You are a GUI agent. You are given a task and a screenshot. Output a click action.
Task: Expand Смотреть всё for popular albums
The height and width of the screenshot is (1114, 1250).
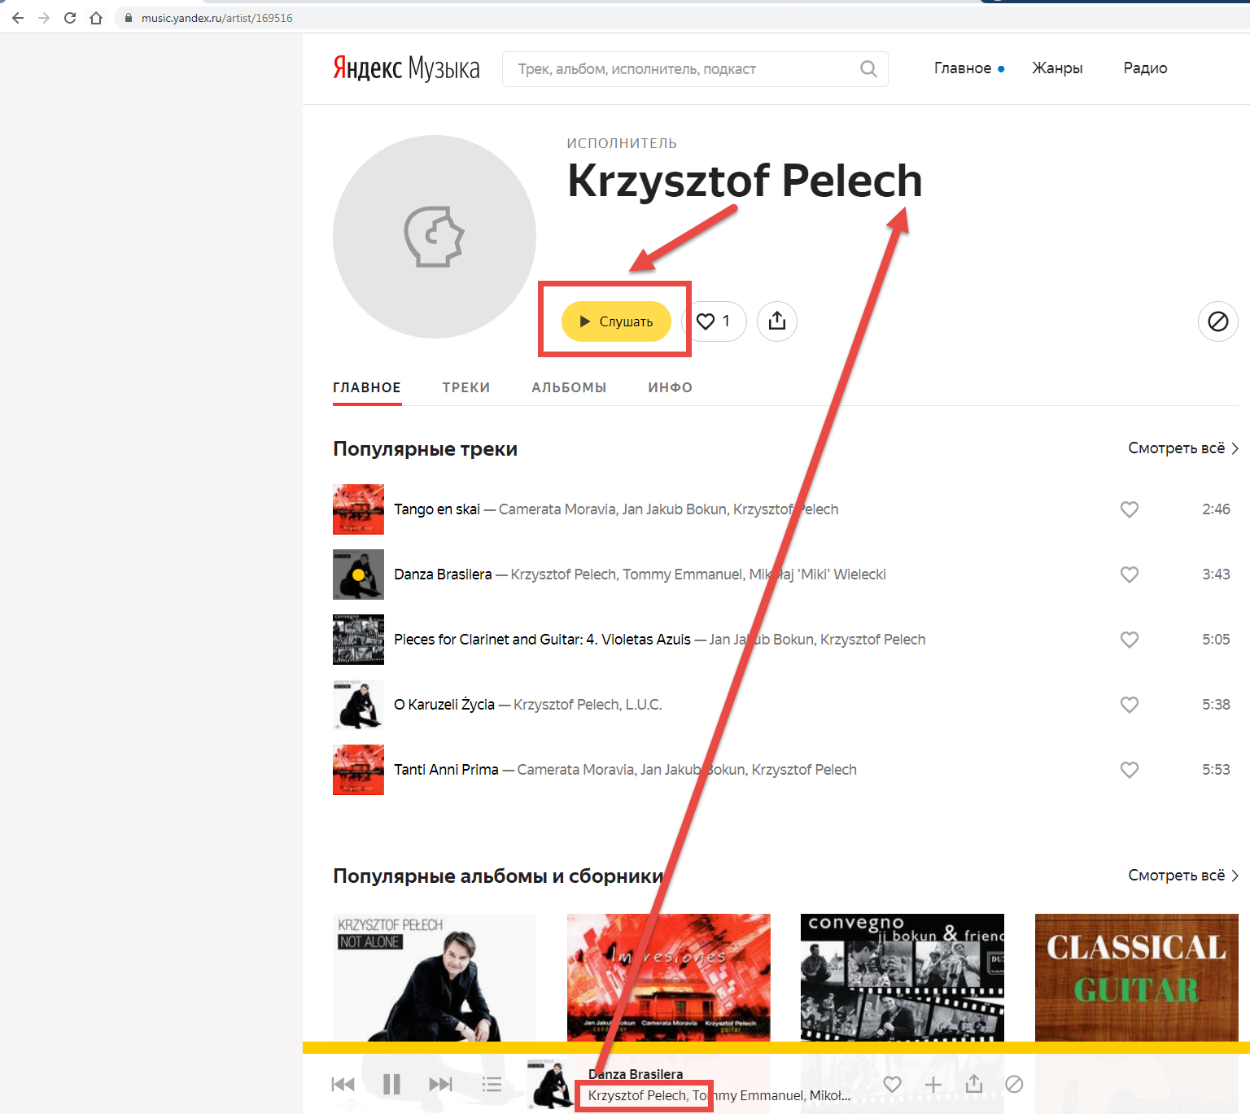pos(1183,876)
